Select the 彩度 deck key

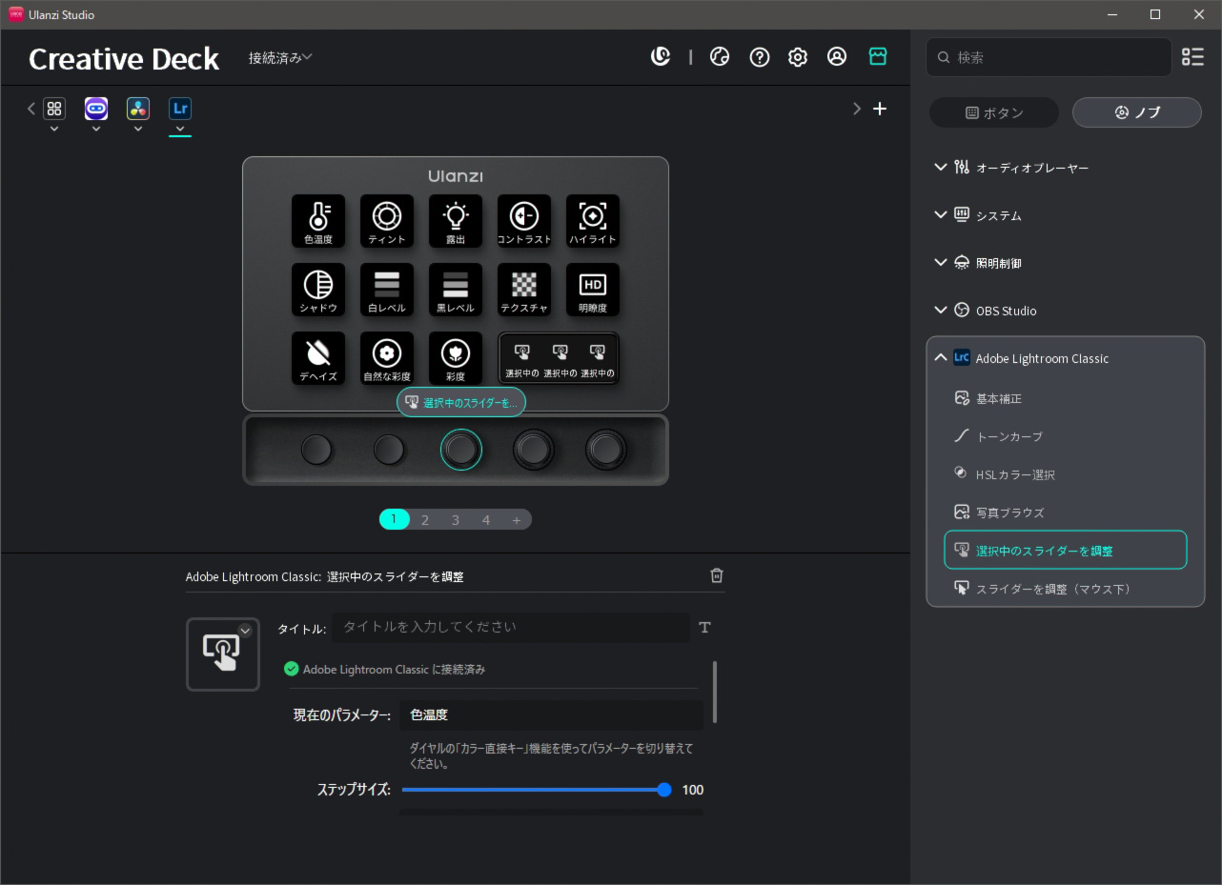[x=456, y=358]
